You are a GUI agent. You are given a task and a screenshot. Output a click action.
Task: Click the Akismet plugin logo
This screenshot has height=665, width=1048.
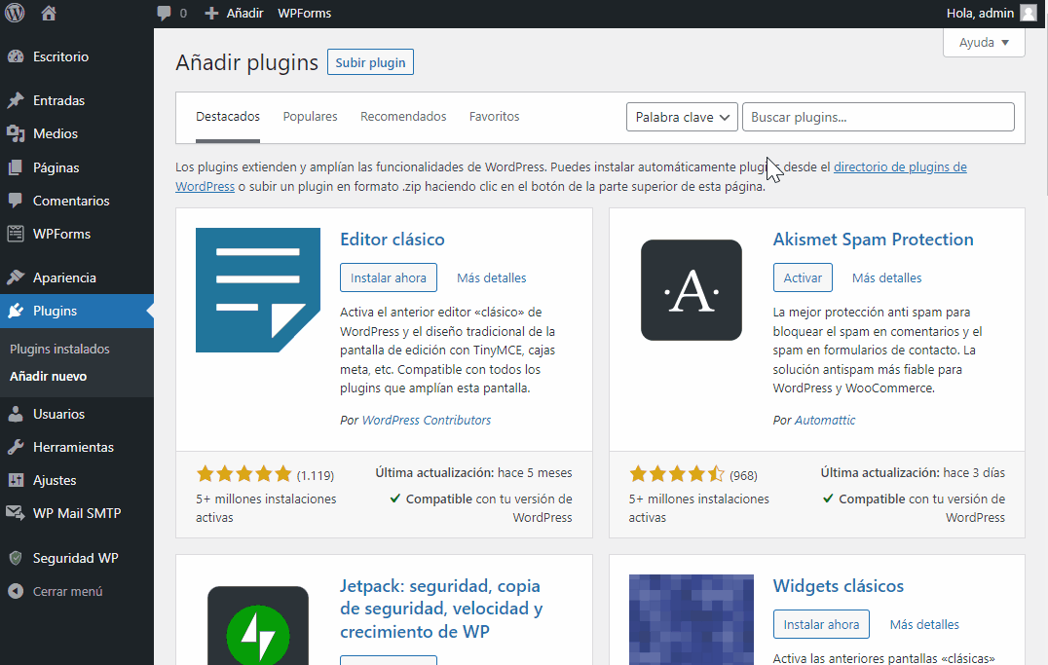(692, 290)
